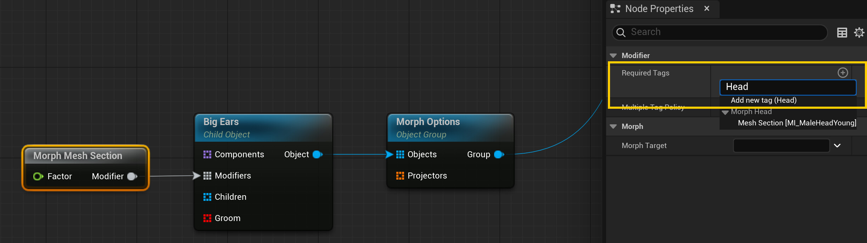Click the Head tag text field
This screenshot has height=243, width=867.
click(x=788, y=87)
